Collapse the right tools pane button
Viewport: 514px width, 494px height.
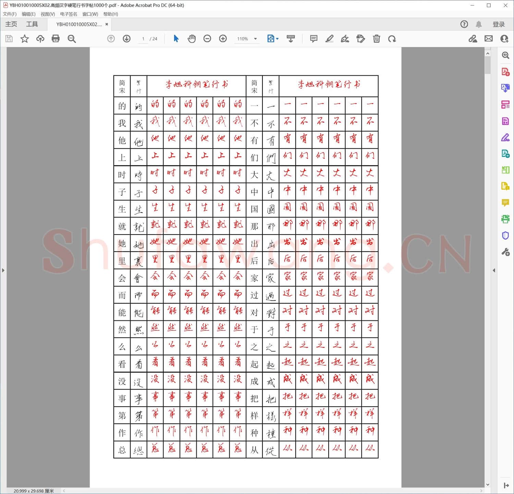[x=506, y=485]
